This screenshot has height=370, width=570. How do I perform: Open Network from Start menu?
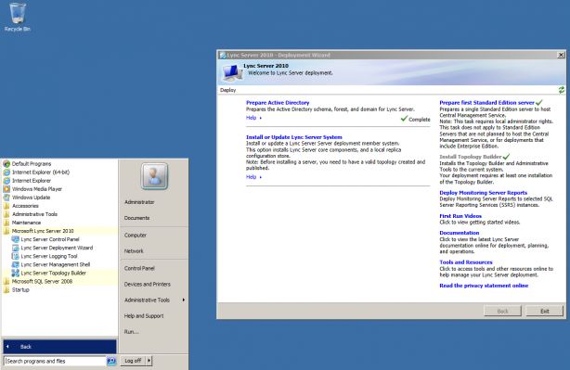point(134,251)
